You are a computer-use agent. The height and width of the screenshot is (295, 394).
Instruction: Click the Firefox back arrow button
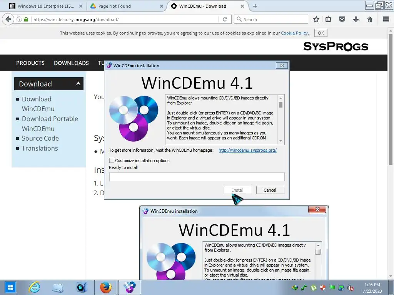[8, 19]
